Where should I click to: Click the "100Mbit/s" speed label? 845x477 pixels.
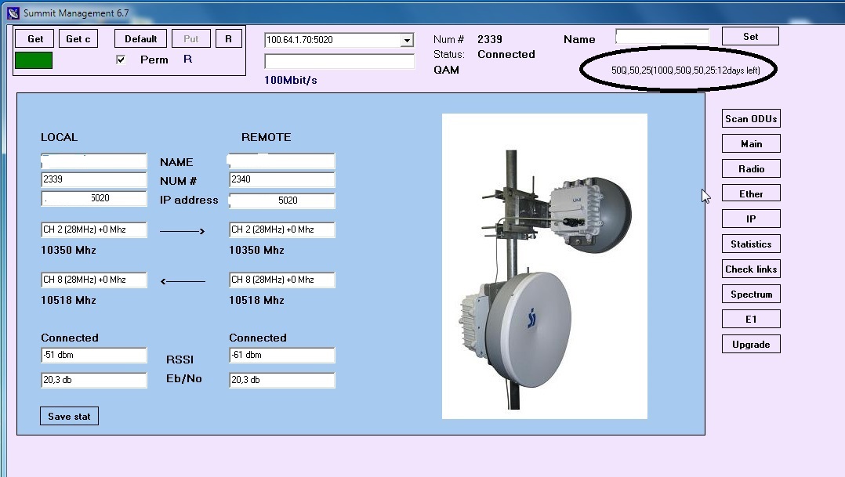click(291, 80)
